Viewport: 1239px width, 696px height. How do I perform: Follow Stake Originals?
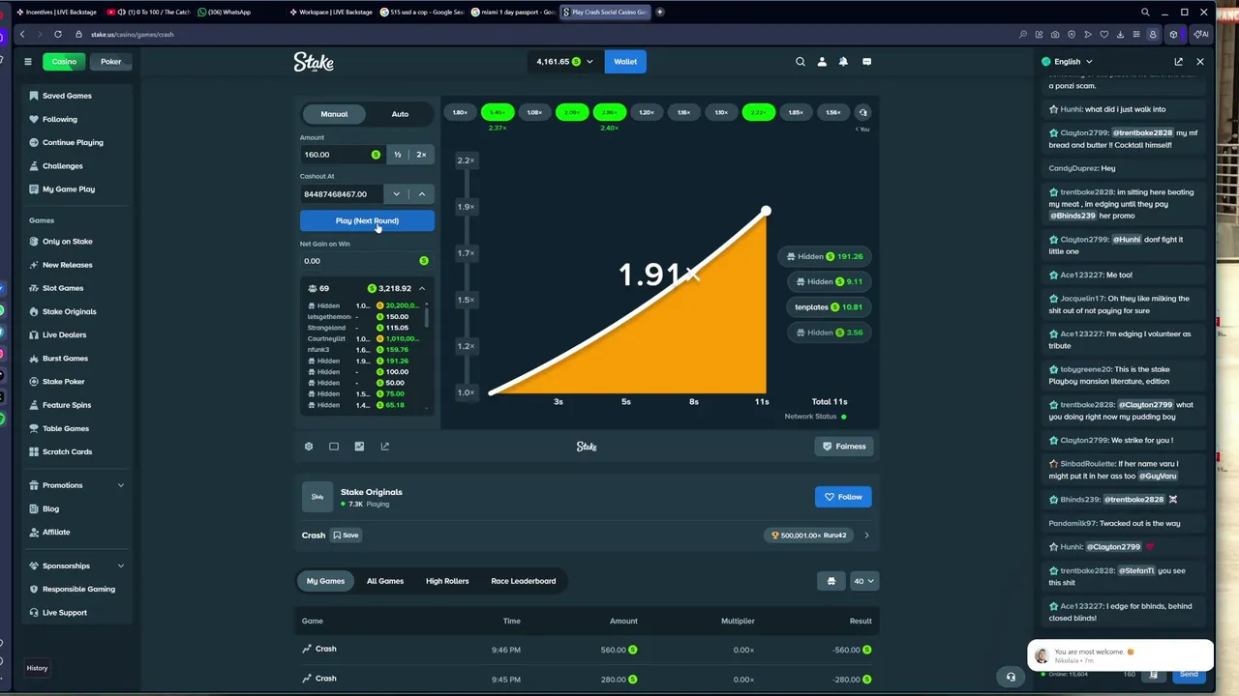pos(843,497)
